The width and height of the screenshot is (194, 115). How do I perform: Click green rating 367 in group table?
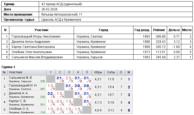coord(42,89)
